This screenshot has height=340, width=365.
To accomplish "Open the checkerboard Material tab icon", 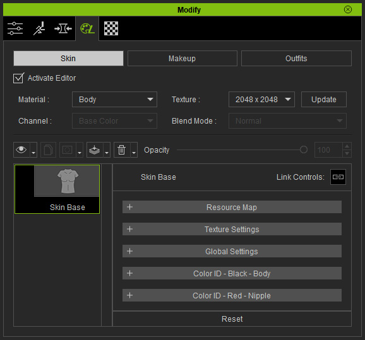I will [111, 28].
